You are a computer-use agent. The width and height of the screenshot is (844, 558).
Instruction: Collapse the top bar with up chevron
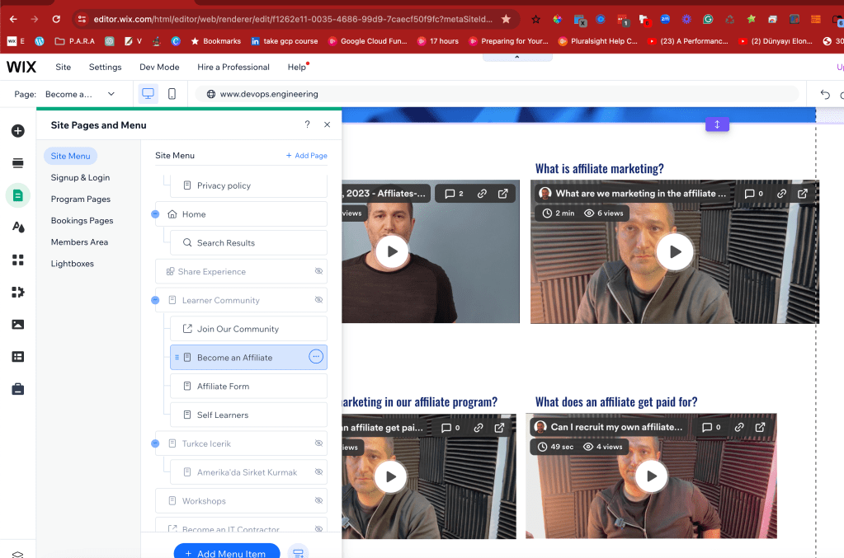tap(517, 57)
